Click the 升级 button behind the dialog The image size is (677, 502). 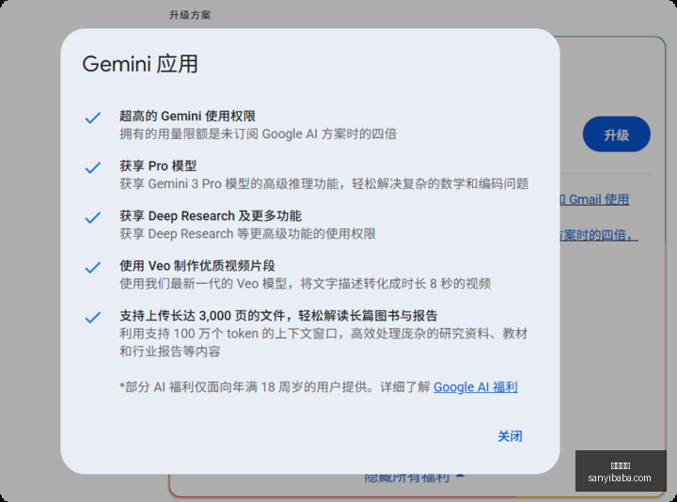click(616, 134)
